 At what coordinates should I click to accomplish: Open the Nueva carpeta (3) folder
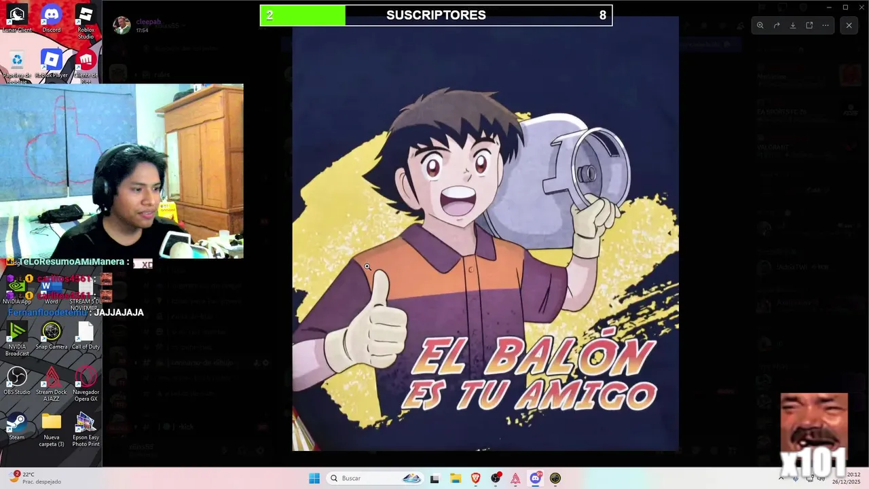[52, 430]
